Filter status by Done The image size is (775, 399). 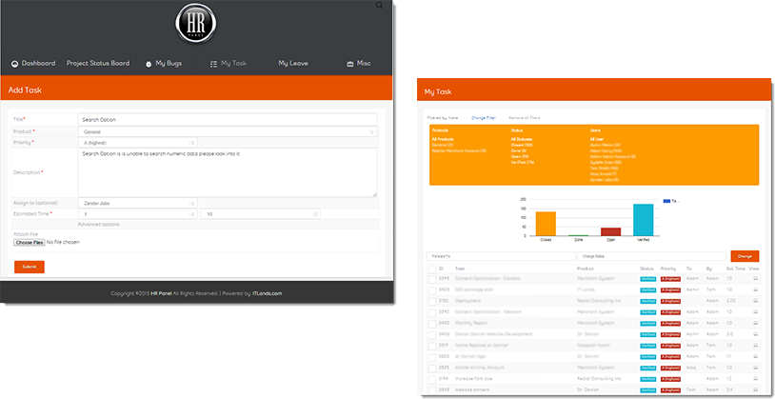tap(518, 150)
